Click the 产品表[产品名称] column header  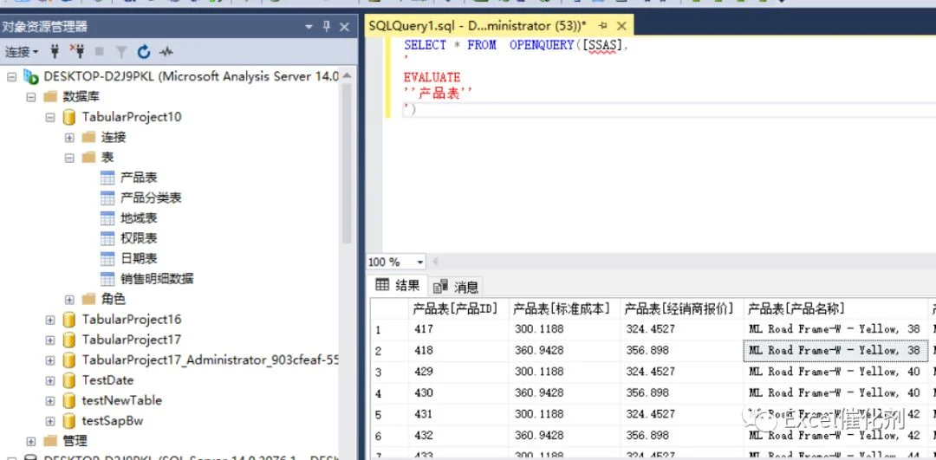click(x=836, y=308)
